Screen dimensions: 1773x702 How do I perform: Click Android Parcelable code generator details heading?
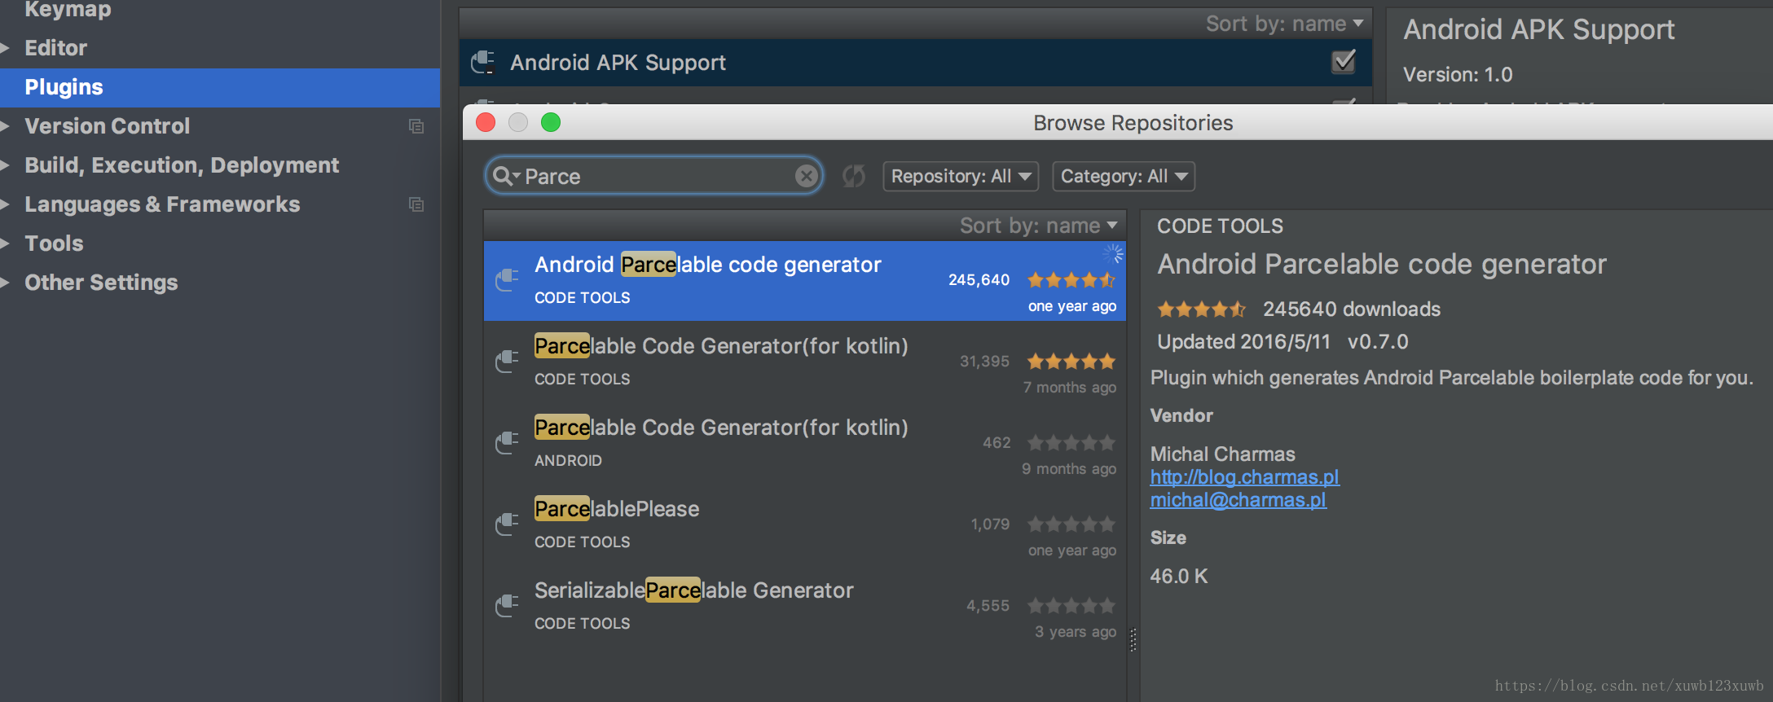1382,264
